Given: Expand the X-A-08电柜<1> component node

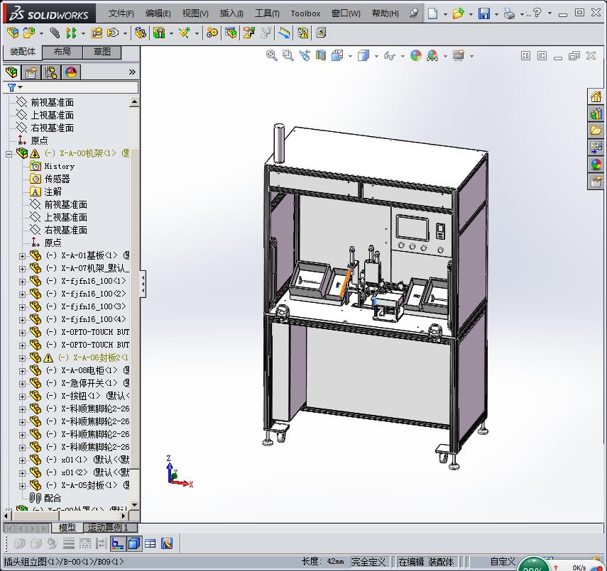Looking at the screenshot, I should 21,370.
